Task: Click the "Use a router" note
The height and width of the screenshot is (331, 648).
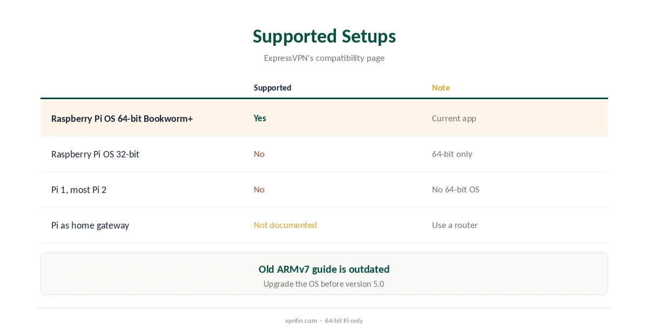Action: [455, 225]
